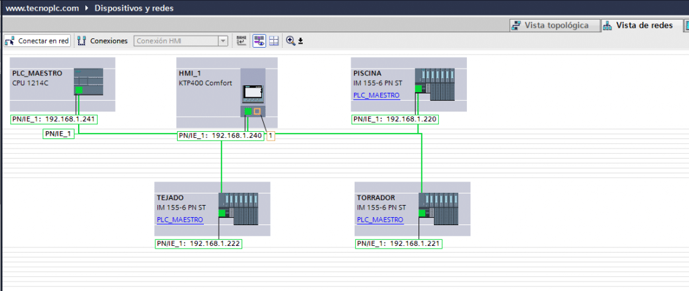Viewport: 689px width, 291px height.
Task: Click the PISCINA device name
Action: point(367,73)
